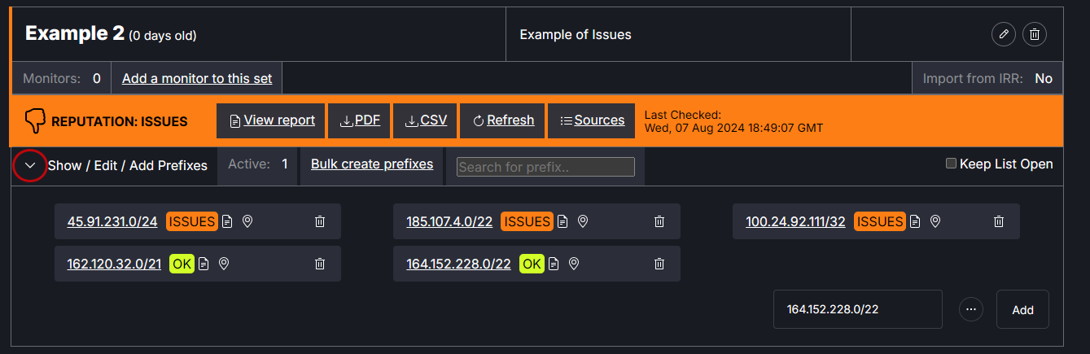Click location pin icon for 100.24.92.111/32
The width and height of the screenshot is (1090, 354).
point(935,221)
